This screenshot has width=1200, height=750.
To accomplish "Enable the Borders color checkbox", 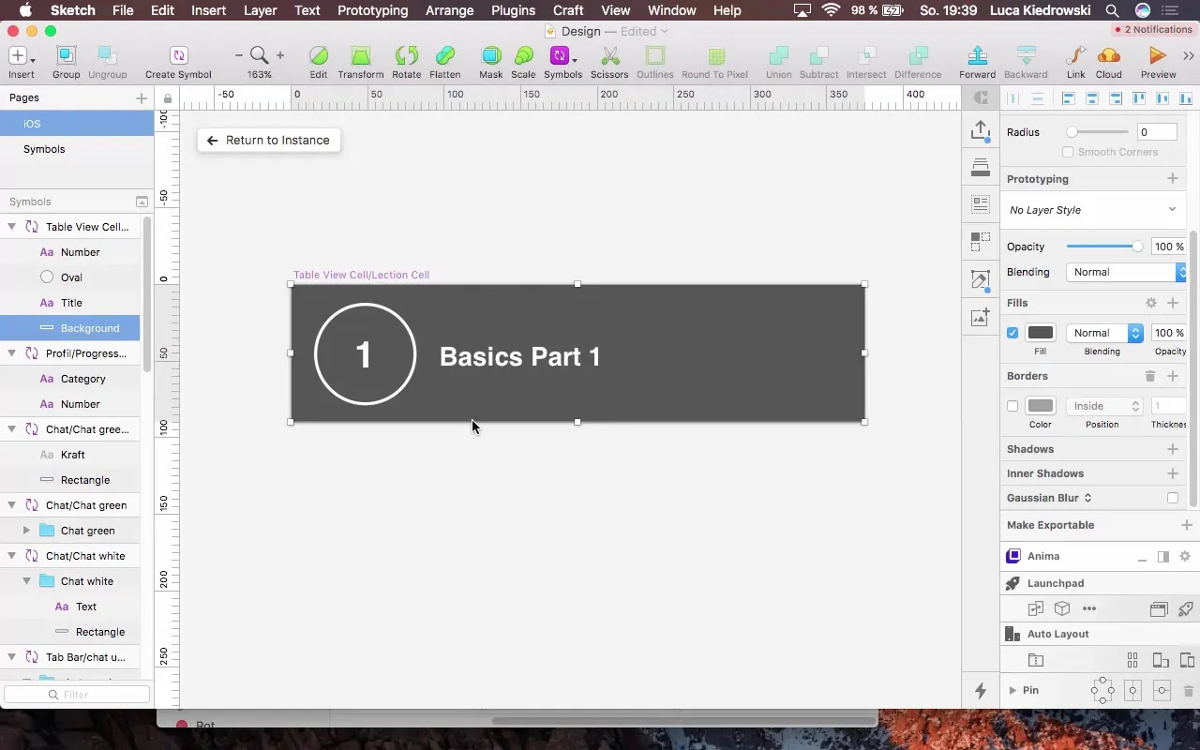I will (1012, 406).
